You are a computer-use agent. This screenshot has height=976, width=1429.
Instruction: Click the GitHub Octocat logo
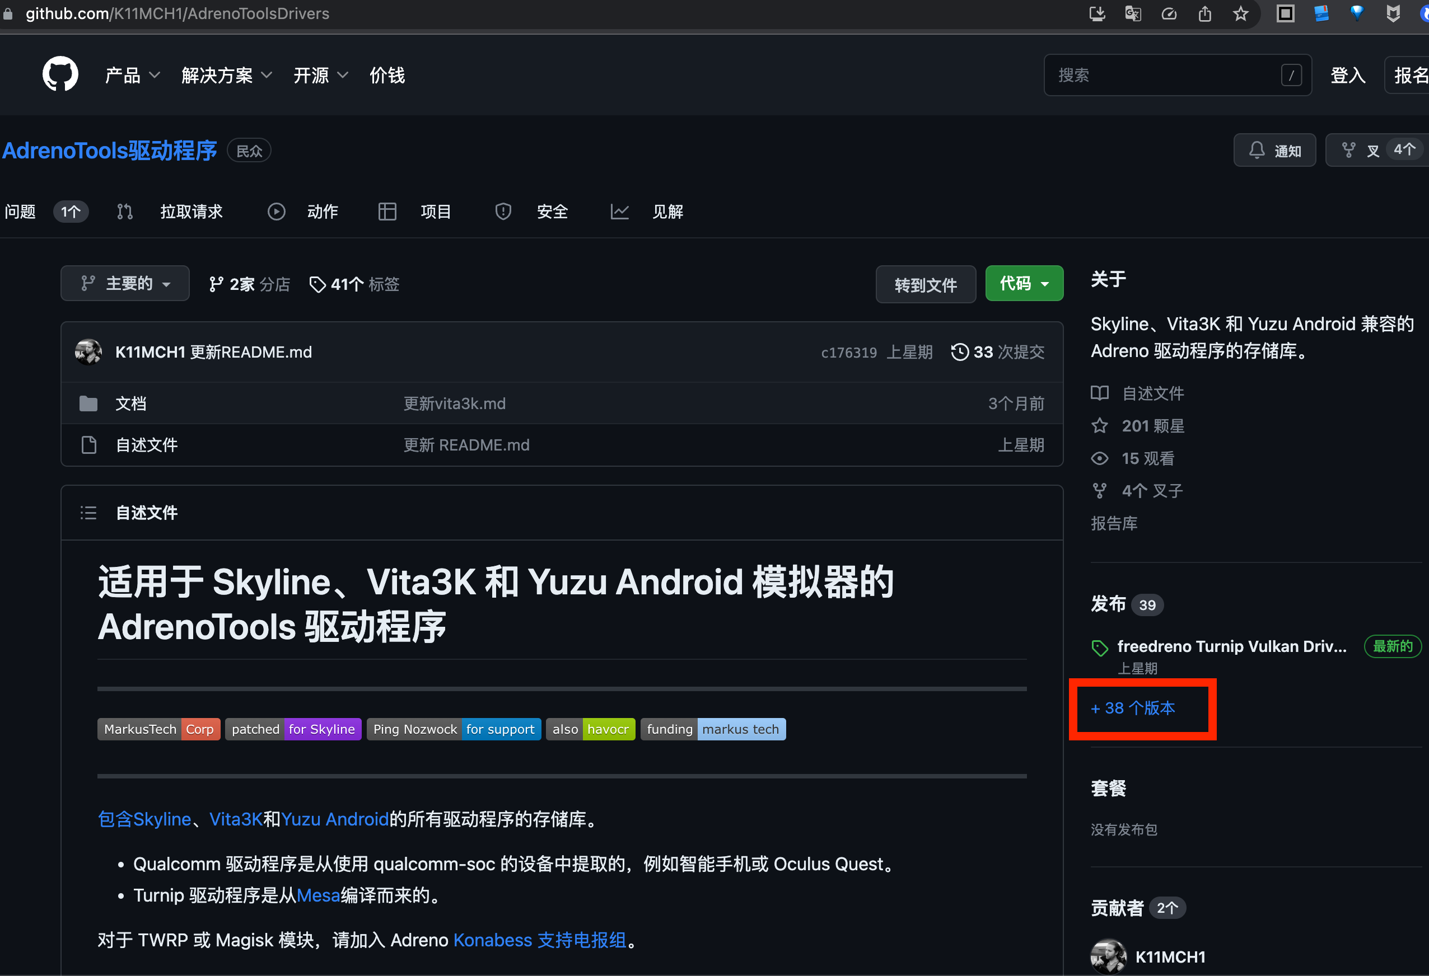pyautogui.click(x=60, y=74)
